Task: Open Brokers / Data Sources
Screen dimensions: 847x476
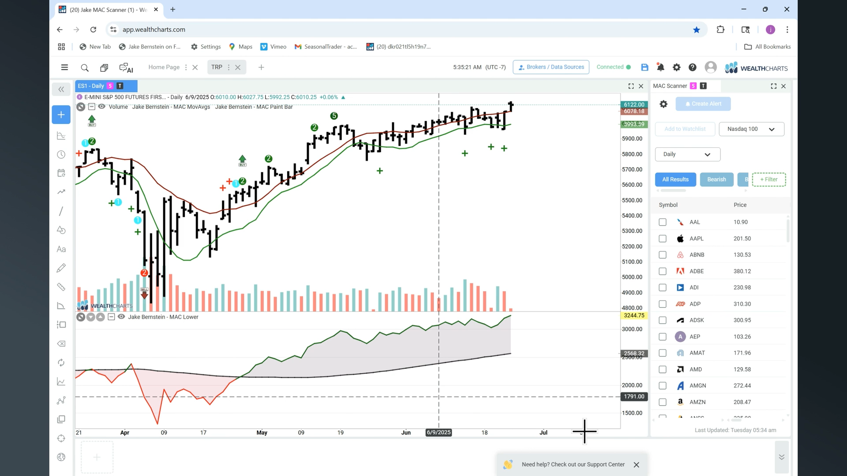Action: (551, 67)
